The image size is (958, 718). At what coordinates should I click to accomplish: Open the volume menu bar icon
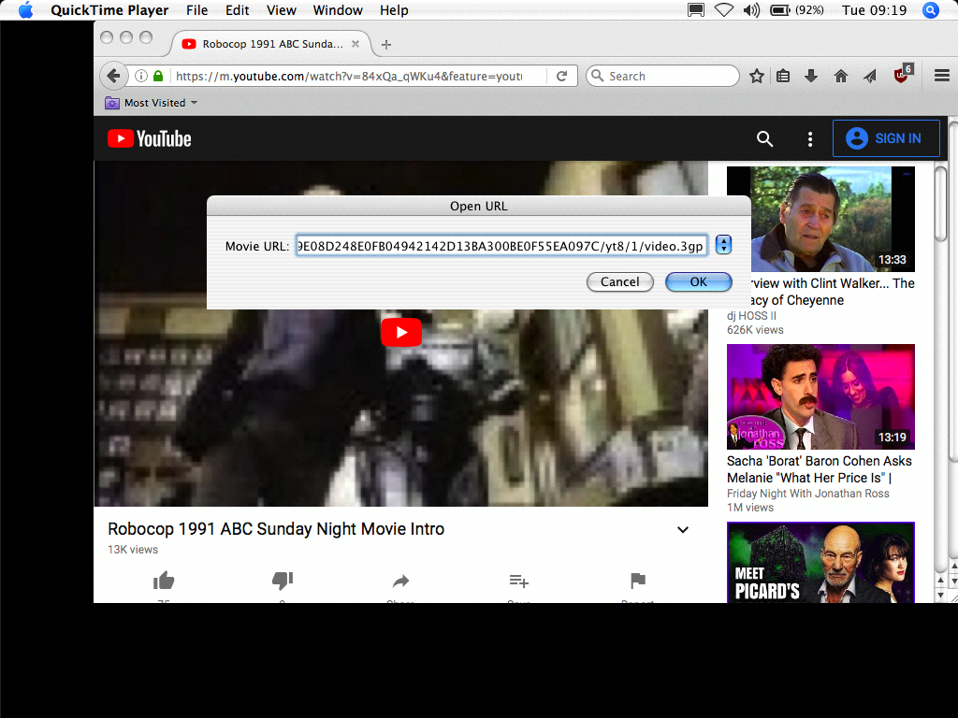pyautogui.click(x=751, y=10)
